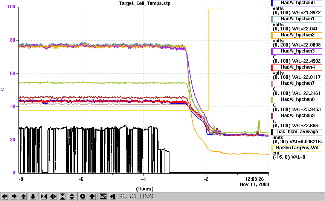Click the 100 tick on the y-axis
The image size is (325, 201).
(x=11, y=7)
